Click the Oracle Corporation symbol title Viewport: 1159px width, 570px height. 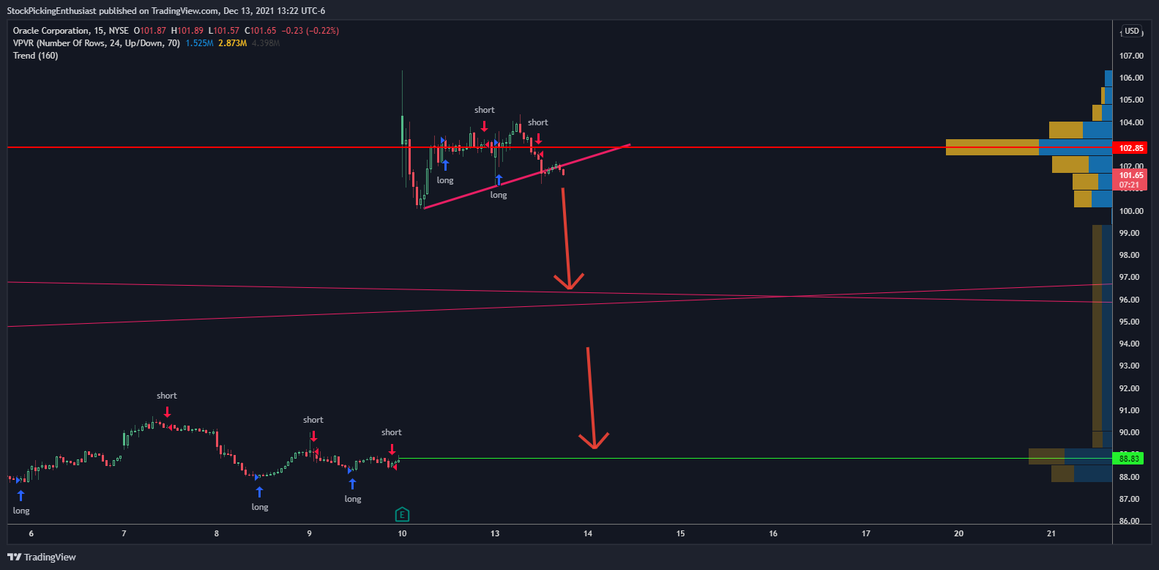51,31
